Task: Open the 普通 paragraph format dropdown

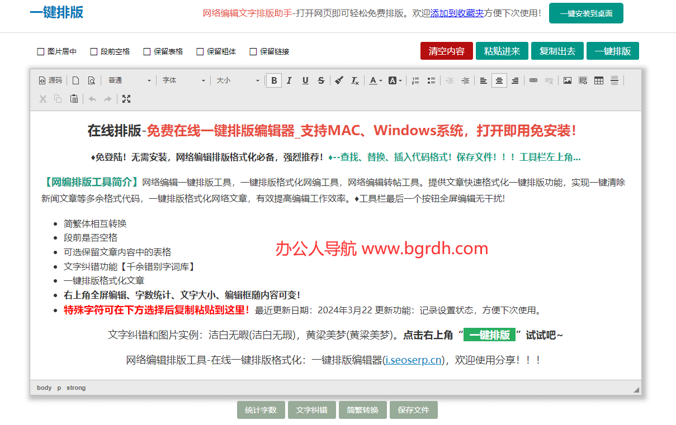Action: click(x=129, y=80)
